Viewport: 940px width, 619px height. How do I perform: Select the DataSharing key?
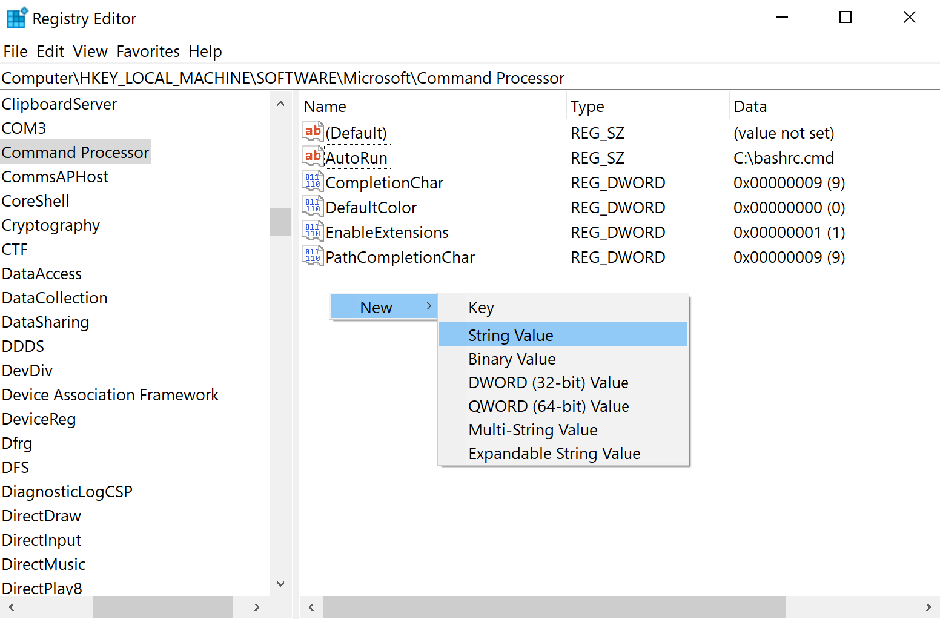pos(46,322)
